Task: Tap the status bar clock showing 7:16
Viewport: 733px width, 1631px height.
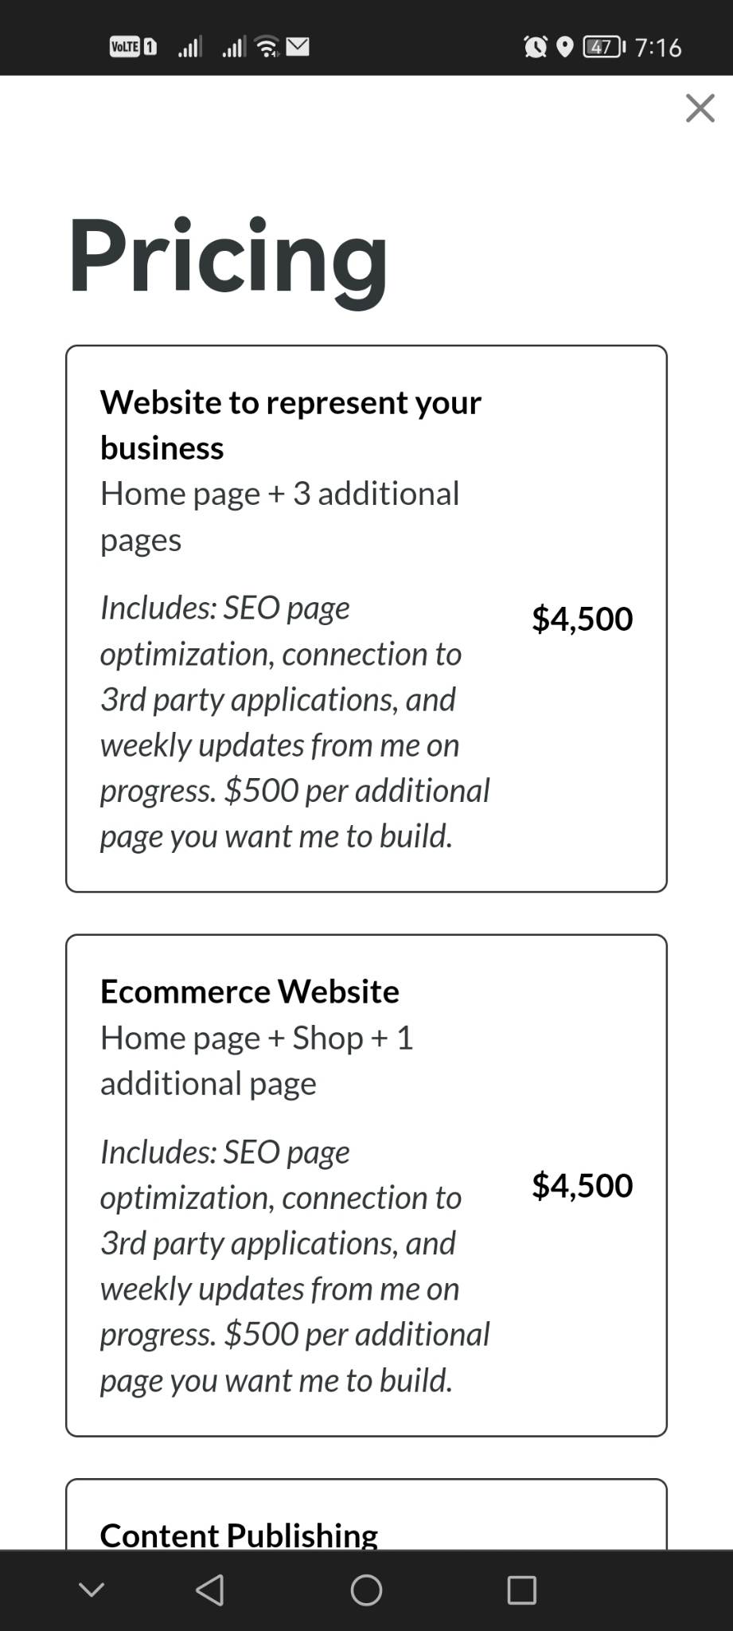Action: point(658,48)
